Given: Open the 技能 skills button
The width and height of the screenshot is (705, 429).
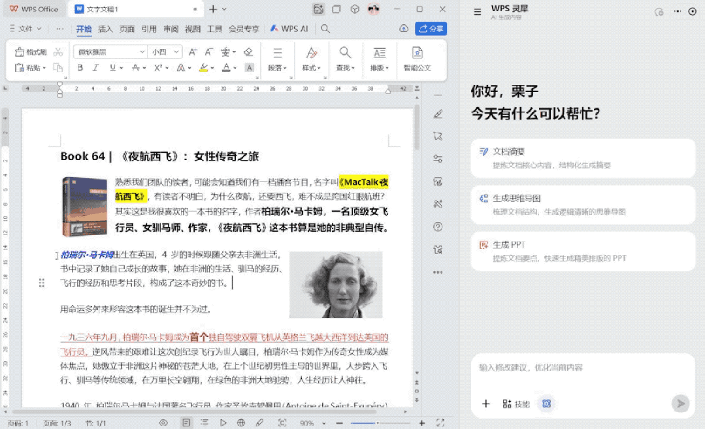Looking at the screenshot, I should tap(516, 404).
